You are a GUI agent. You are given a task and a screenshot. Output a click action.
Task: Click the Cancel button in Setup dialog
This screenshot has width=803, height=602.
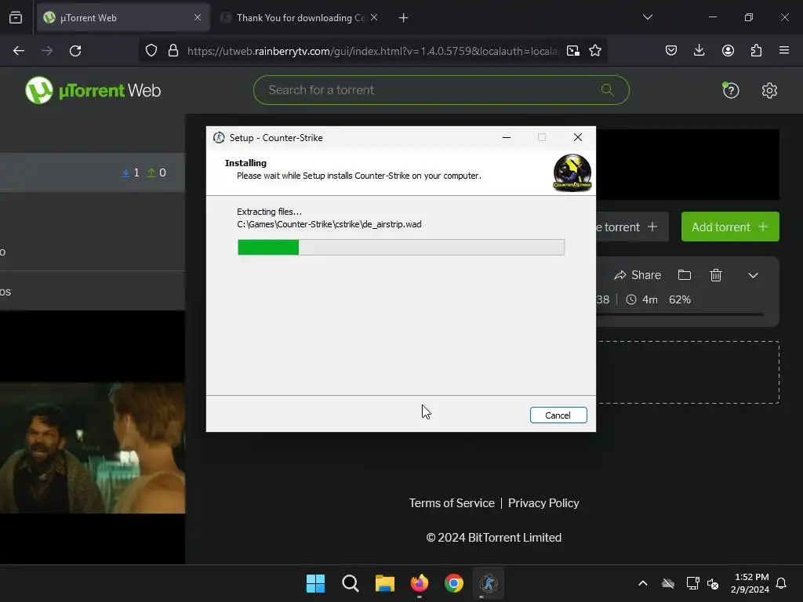[558, 415]
